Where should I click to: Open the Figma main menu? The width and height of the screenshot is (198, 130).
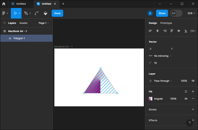[5, 13]
